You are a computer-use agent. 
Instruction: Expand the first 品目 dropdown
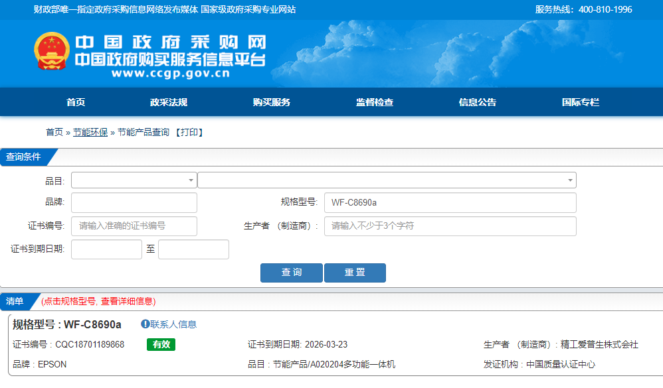pos(134,180)
